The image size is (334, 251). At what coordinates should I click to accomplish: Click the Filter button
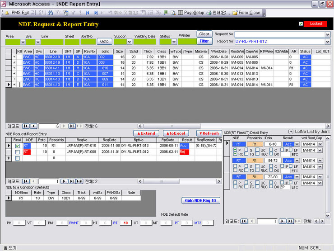click(x=204, y=41)
